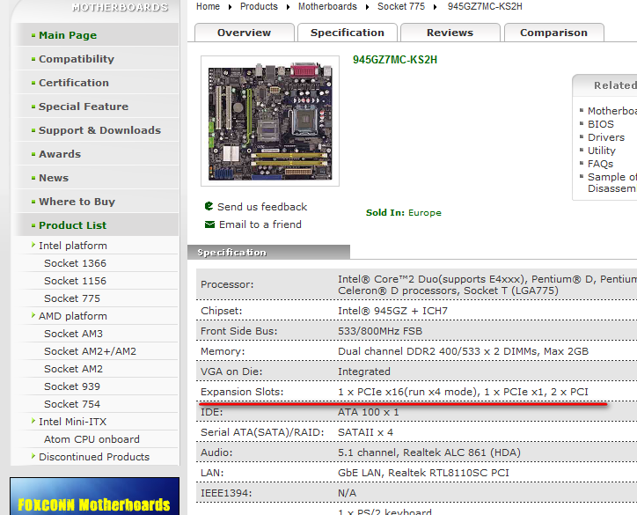Click the Send us feedback link

click(x=262, y=207)
